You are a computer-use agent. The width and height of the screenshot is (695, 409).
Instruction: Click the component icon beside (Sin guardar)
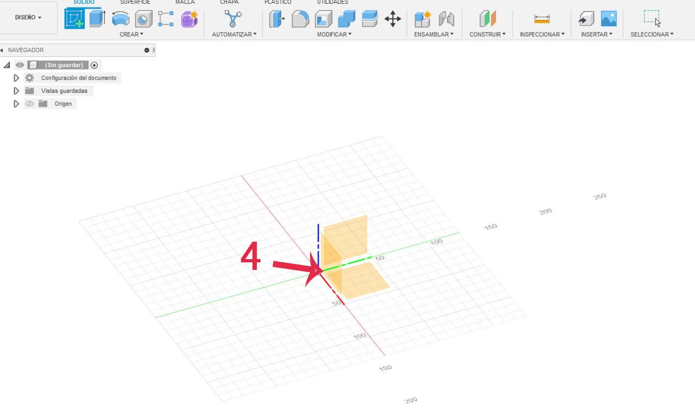(33, 65)
